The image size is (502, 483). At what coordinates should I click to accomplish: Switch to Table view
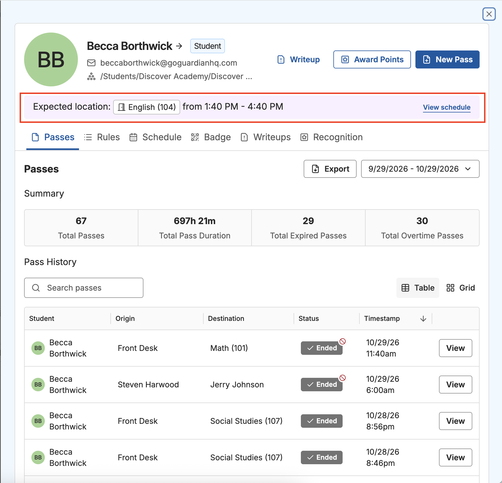click(418, 288)
